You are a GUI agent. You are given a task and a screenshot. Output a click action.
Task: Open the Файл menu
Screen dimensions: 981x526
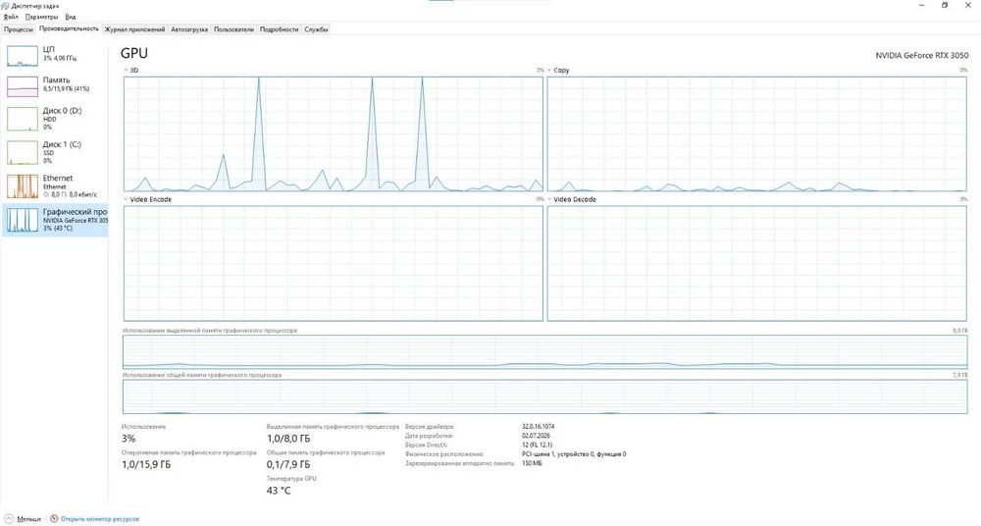(x=11, y=17)
